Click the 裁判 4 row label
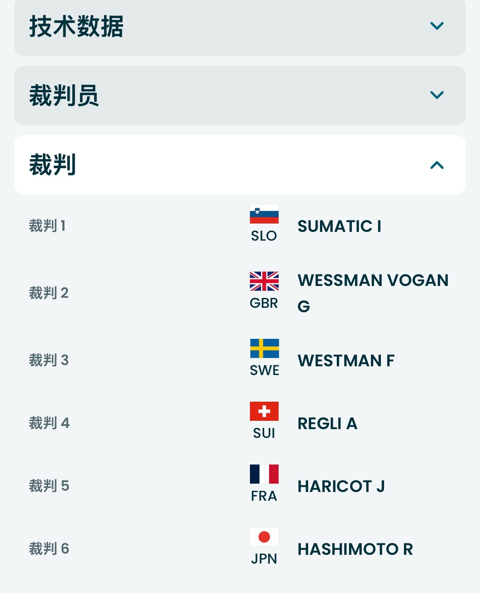480x593 pixels. tap(49, 423)
